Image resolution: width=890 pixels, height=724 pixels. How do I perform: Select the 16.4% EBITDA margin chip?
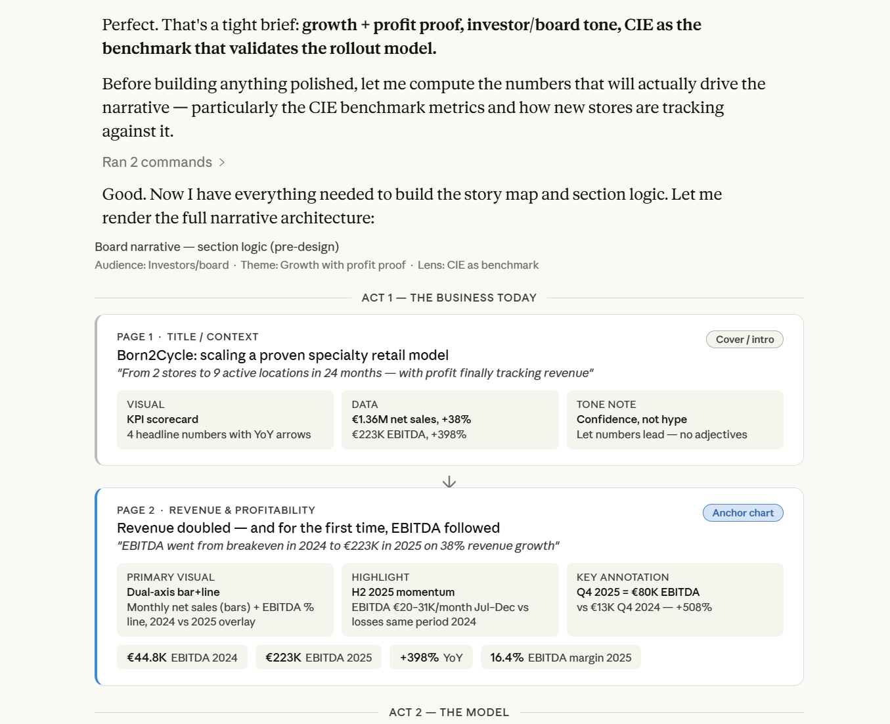(561, 658)
